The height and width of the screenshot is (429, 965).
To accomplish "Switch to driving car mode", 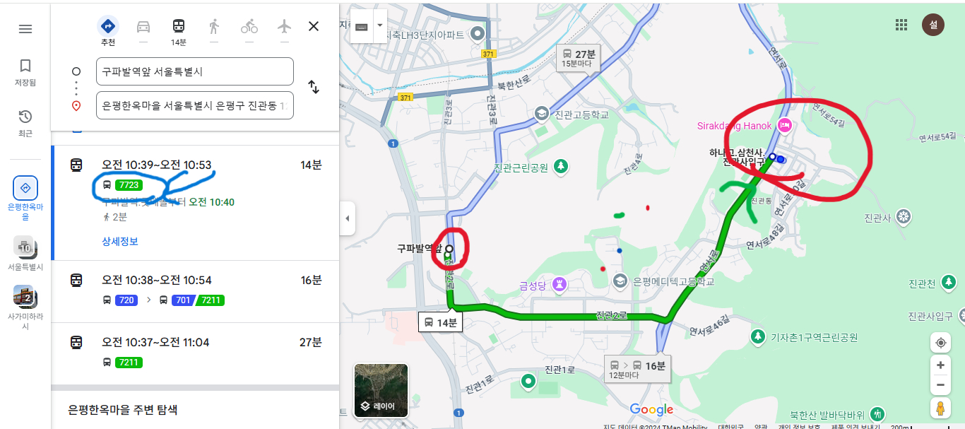I will [143, 27].
